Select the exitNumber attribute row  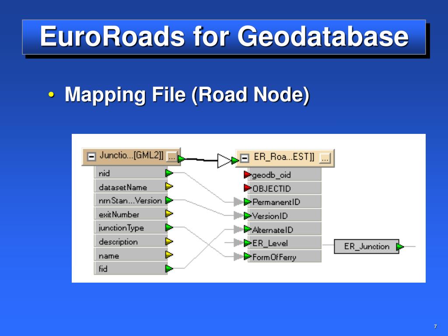[x=130, y=214]
